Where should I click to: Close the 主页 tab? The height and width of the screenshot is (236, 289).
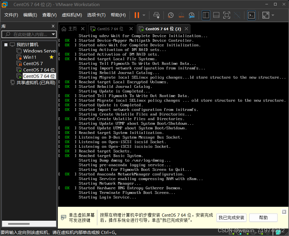pos(83,29)
